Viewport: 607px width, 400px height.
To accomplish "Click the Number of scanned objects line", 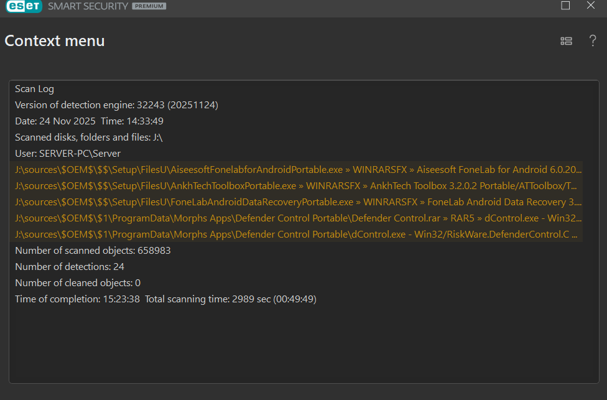I will coord(93,251).
